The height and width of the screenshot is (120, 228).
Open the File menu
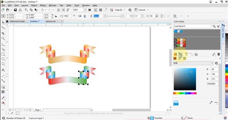pyautogui.click(x=3, y=5)
